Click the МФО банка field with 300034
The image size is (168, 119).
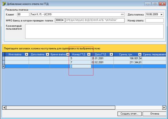pyautogui.click(x=60, y=20)
